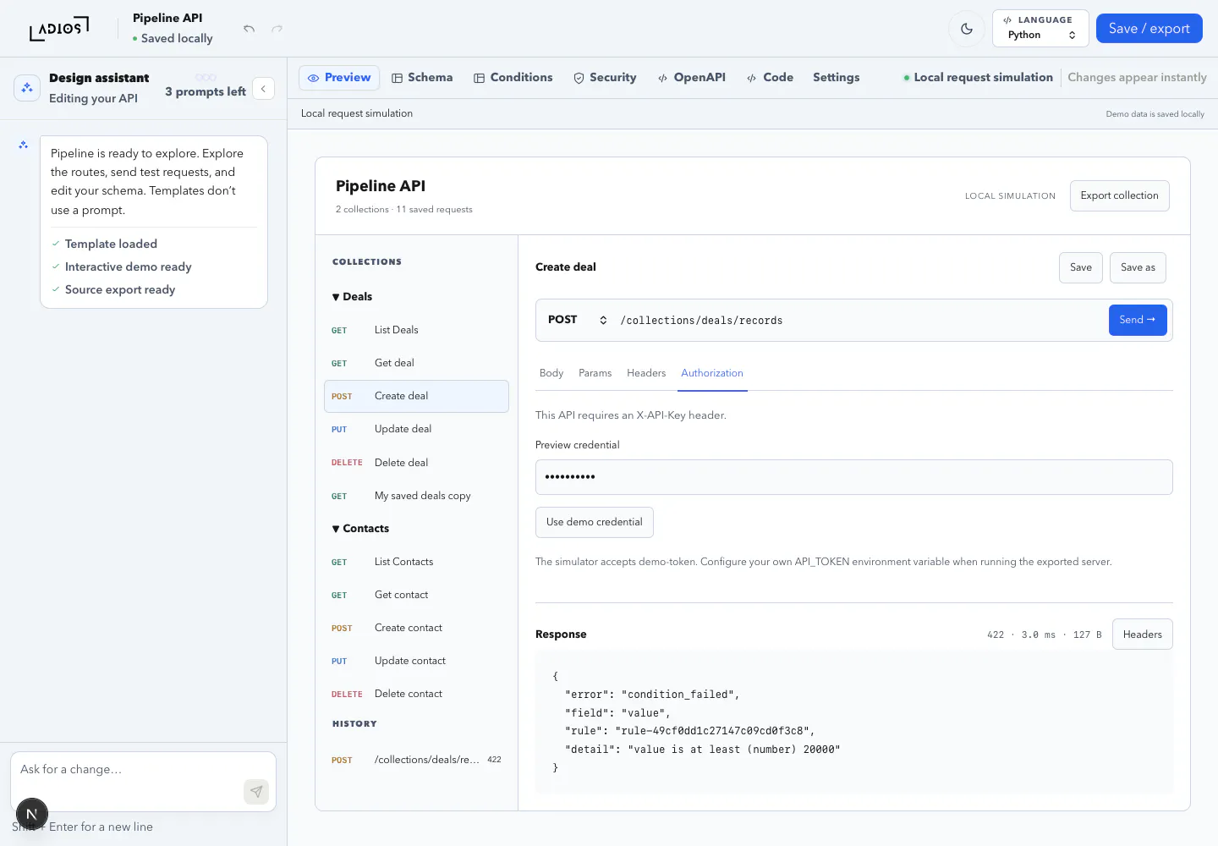Open the POST method dropdown
1218x846 pixels.
(577, 320)
